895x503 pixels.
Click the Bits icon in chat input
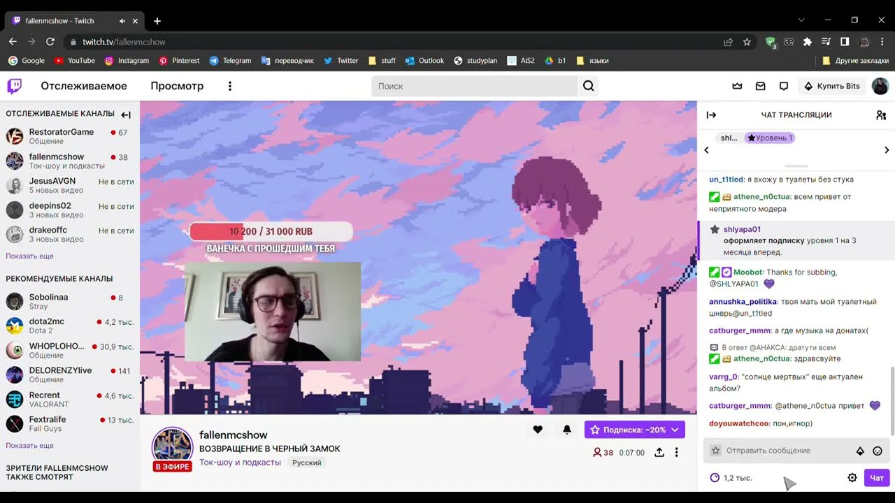tap(860, 451)
